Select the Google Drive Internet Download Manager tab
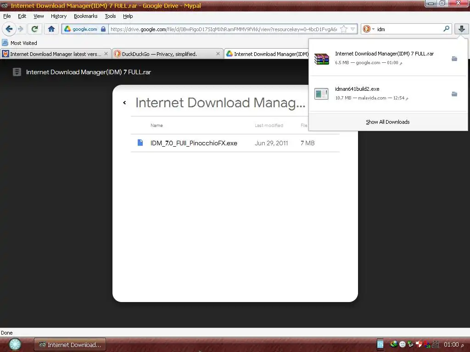 coord(267,54)
